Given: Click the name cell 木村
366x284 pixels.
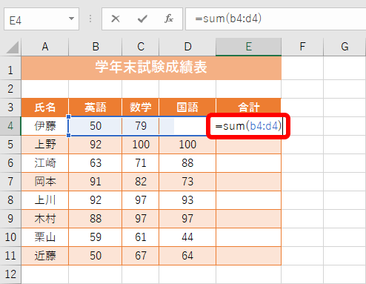Looking at the screenshot, I should (x=45, y=219).
